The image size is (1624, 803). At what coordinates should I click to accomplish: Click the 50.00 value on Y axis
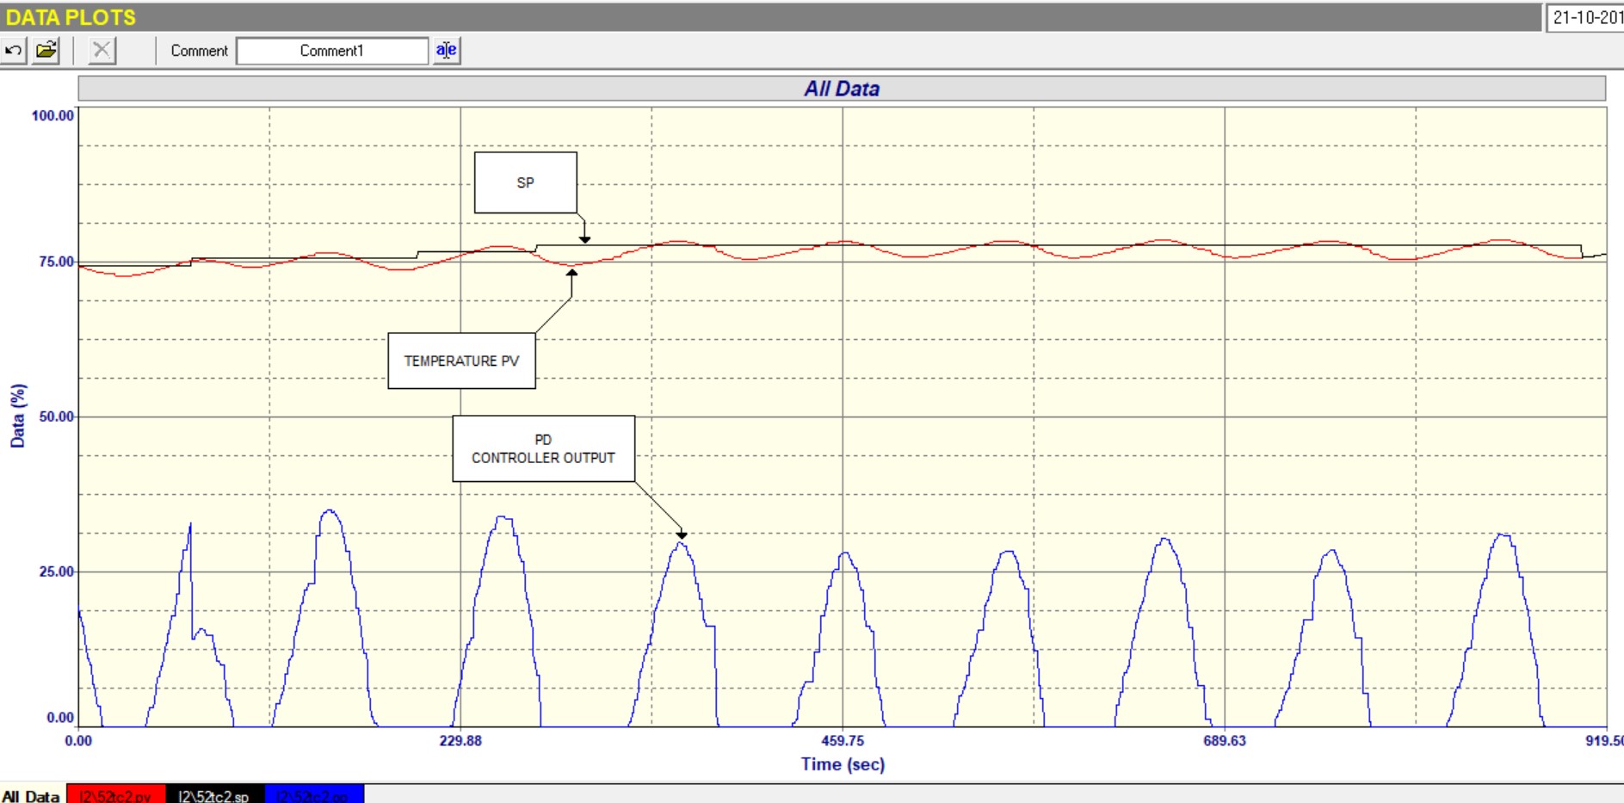(x=57, y=417)
